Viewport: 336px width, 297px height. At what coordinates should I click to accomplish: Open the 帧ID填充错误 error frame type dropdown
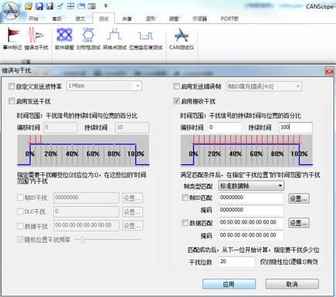coord(264,86)
